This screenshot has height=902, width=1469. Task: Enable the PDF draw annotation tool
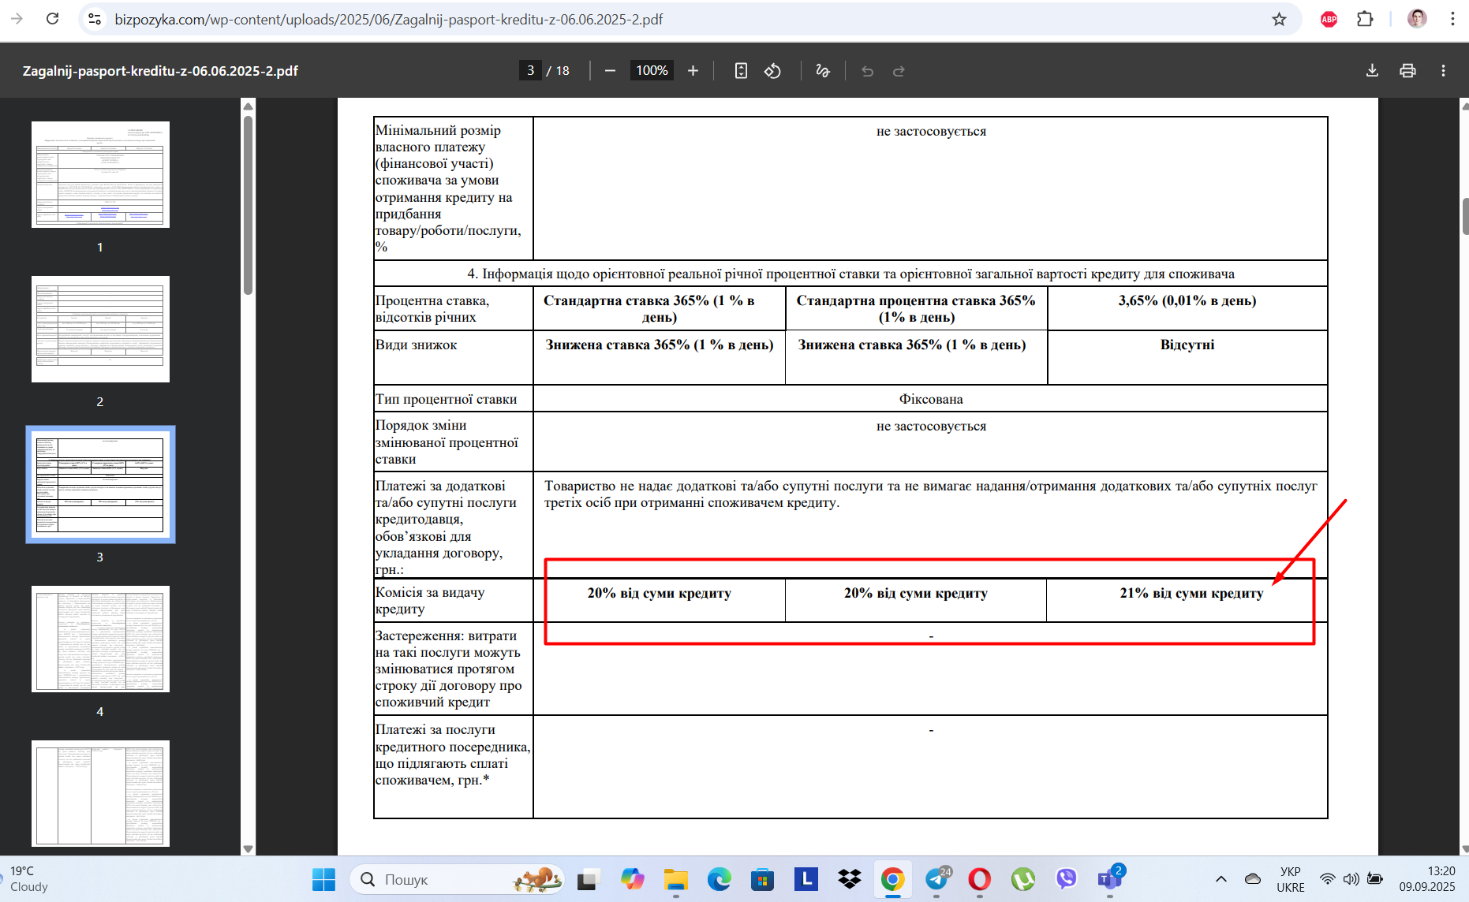coord(823,71)
